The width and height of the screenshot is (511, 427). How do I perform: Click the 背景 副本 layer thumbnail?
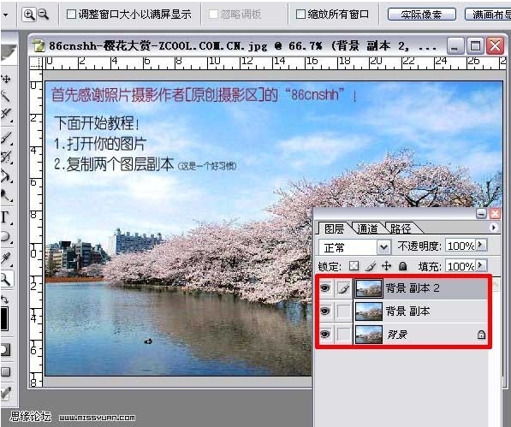coord(369,311)
